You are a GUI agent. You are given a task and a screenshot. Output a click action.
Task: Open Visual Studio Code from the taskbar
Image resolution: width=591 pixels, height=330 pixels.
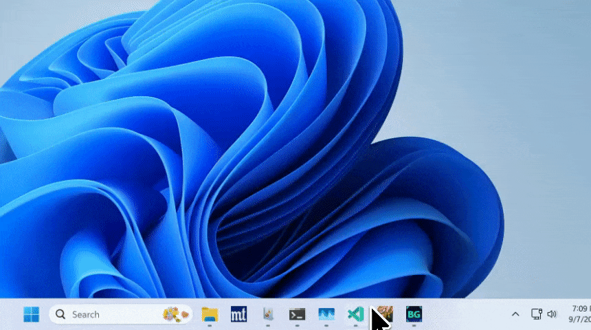tap(355, 314)
